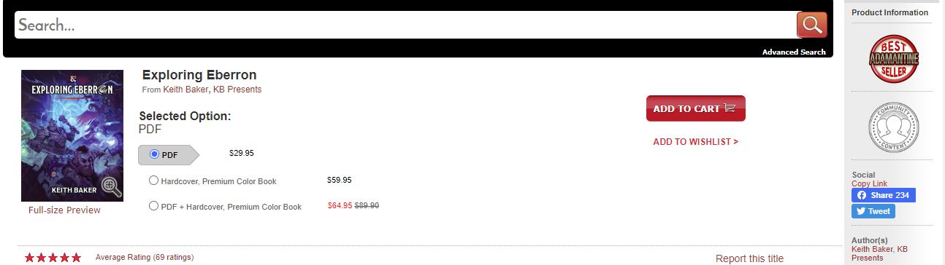The height and width of the screenshot is (265, 945).
Task: Click the magnifying glass search icon
Action: pos(811,25)
